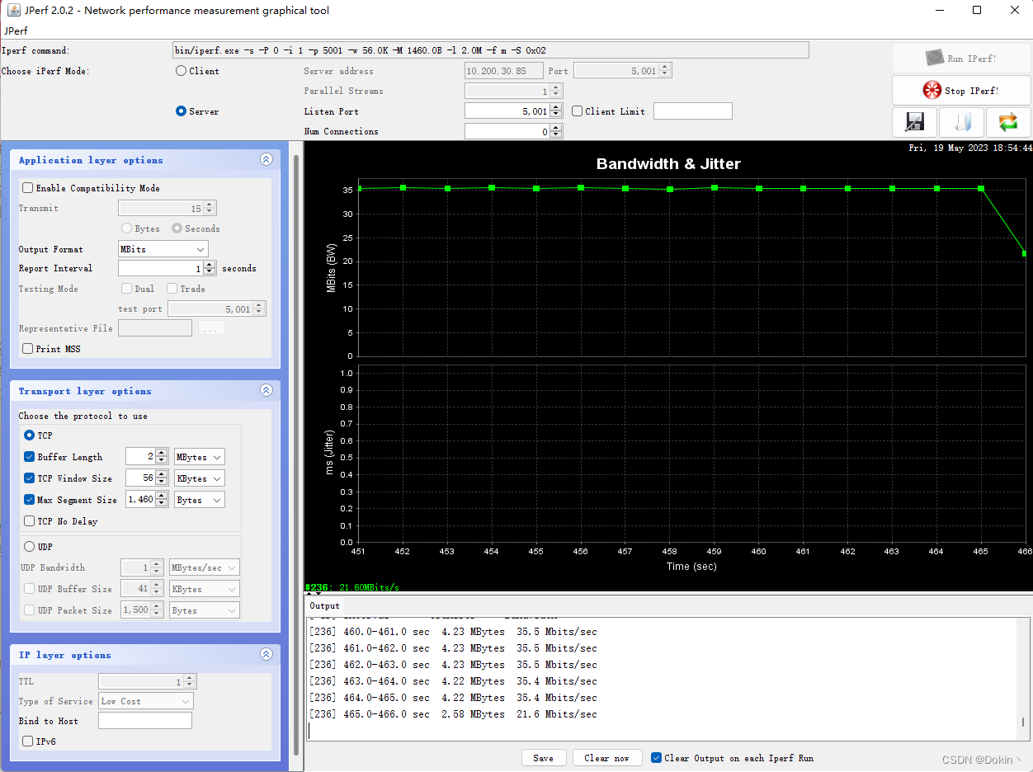Click the Output pane vertical scrollbar
Viewport: 1033px width, 772px height.
tap(1023, 722)
